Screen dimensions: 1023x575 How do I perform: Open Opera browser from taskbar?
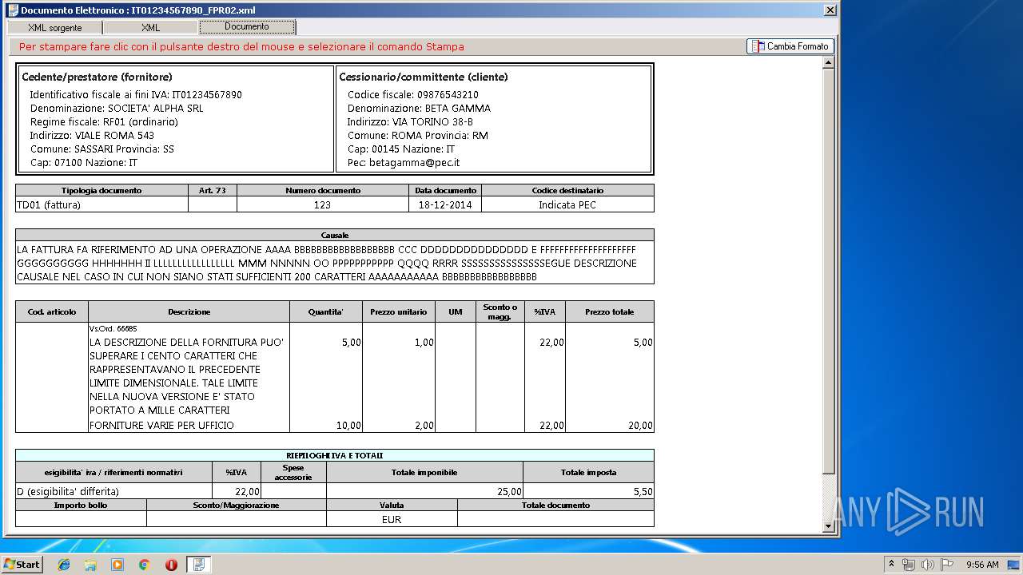point(171,565)
